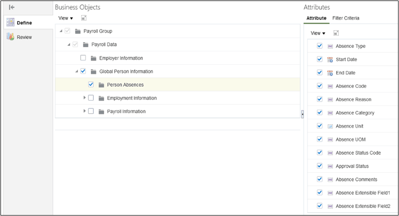Open the View dropdown in Attributes panel

[x=318, y=33]
